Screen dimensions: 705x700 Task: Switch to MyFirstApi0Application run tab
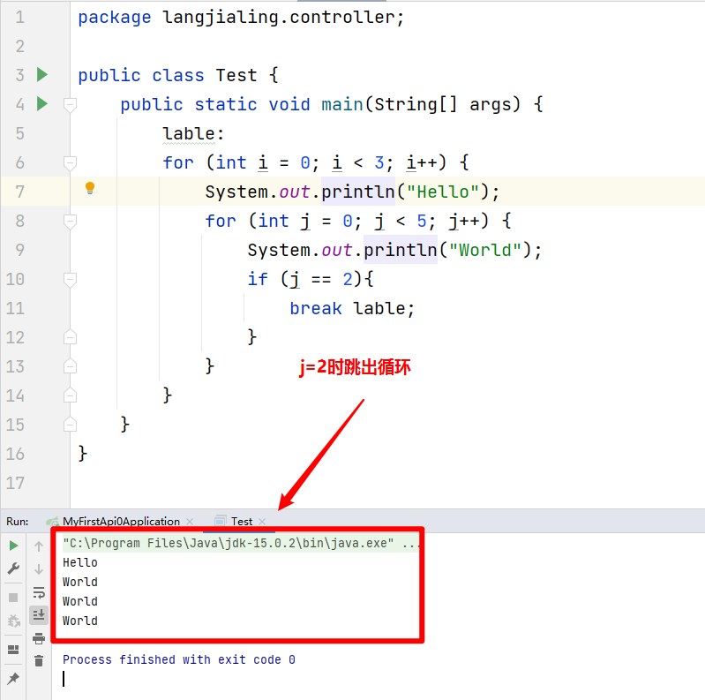(120, 522)
